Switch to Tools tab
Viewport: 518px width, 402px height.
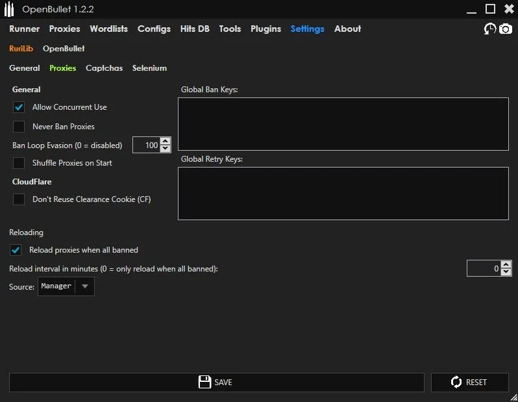(x=230, y=29)
